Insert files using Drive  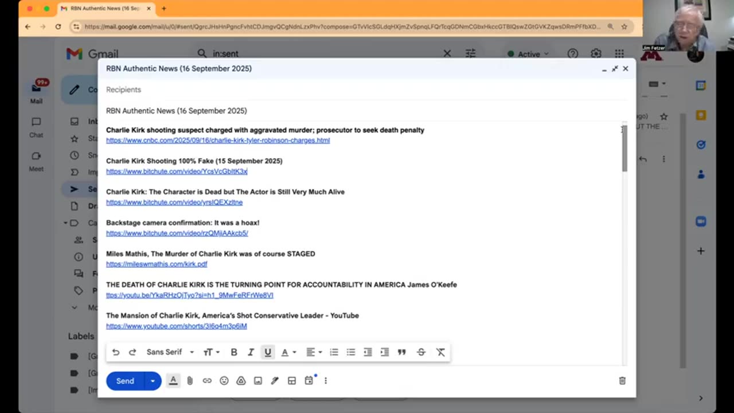point(241,381)
